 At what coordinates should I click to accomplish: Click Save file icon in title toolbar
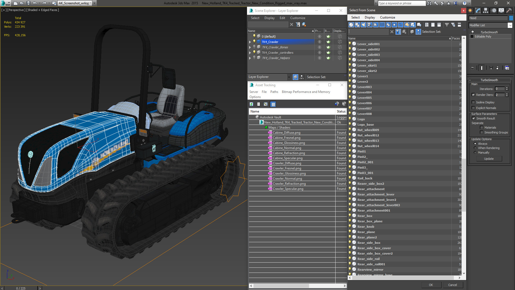(28, 3)
